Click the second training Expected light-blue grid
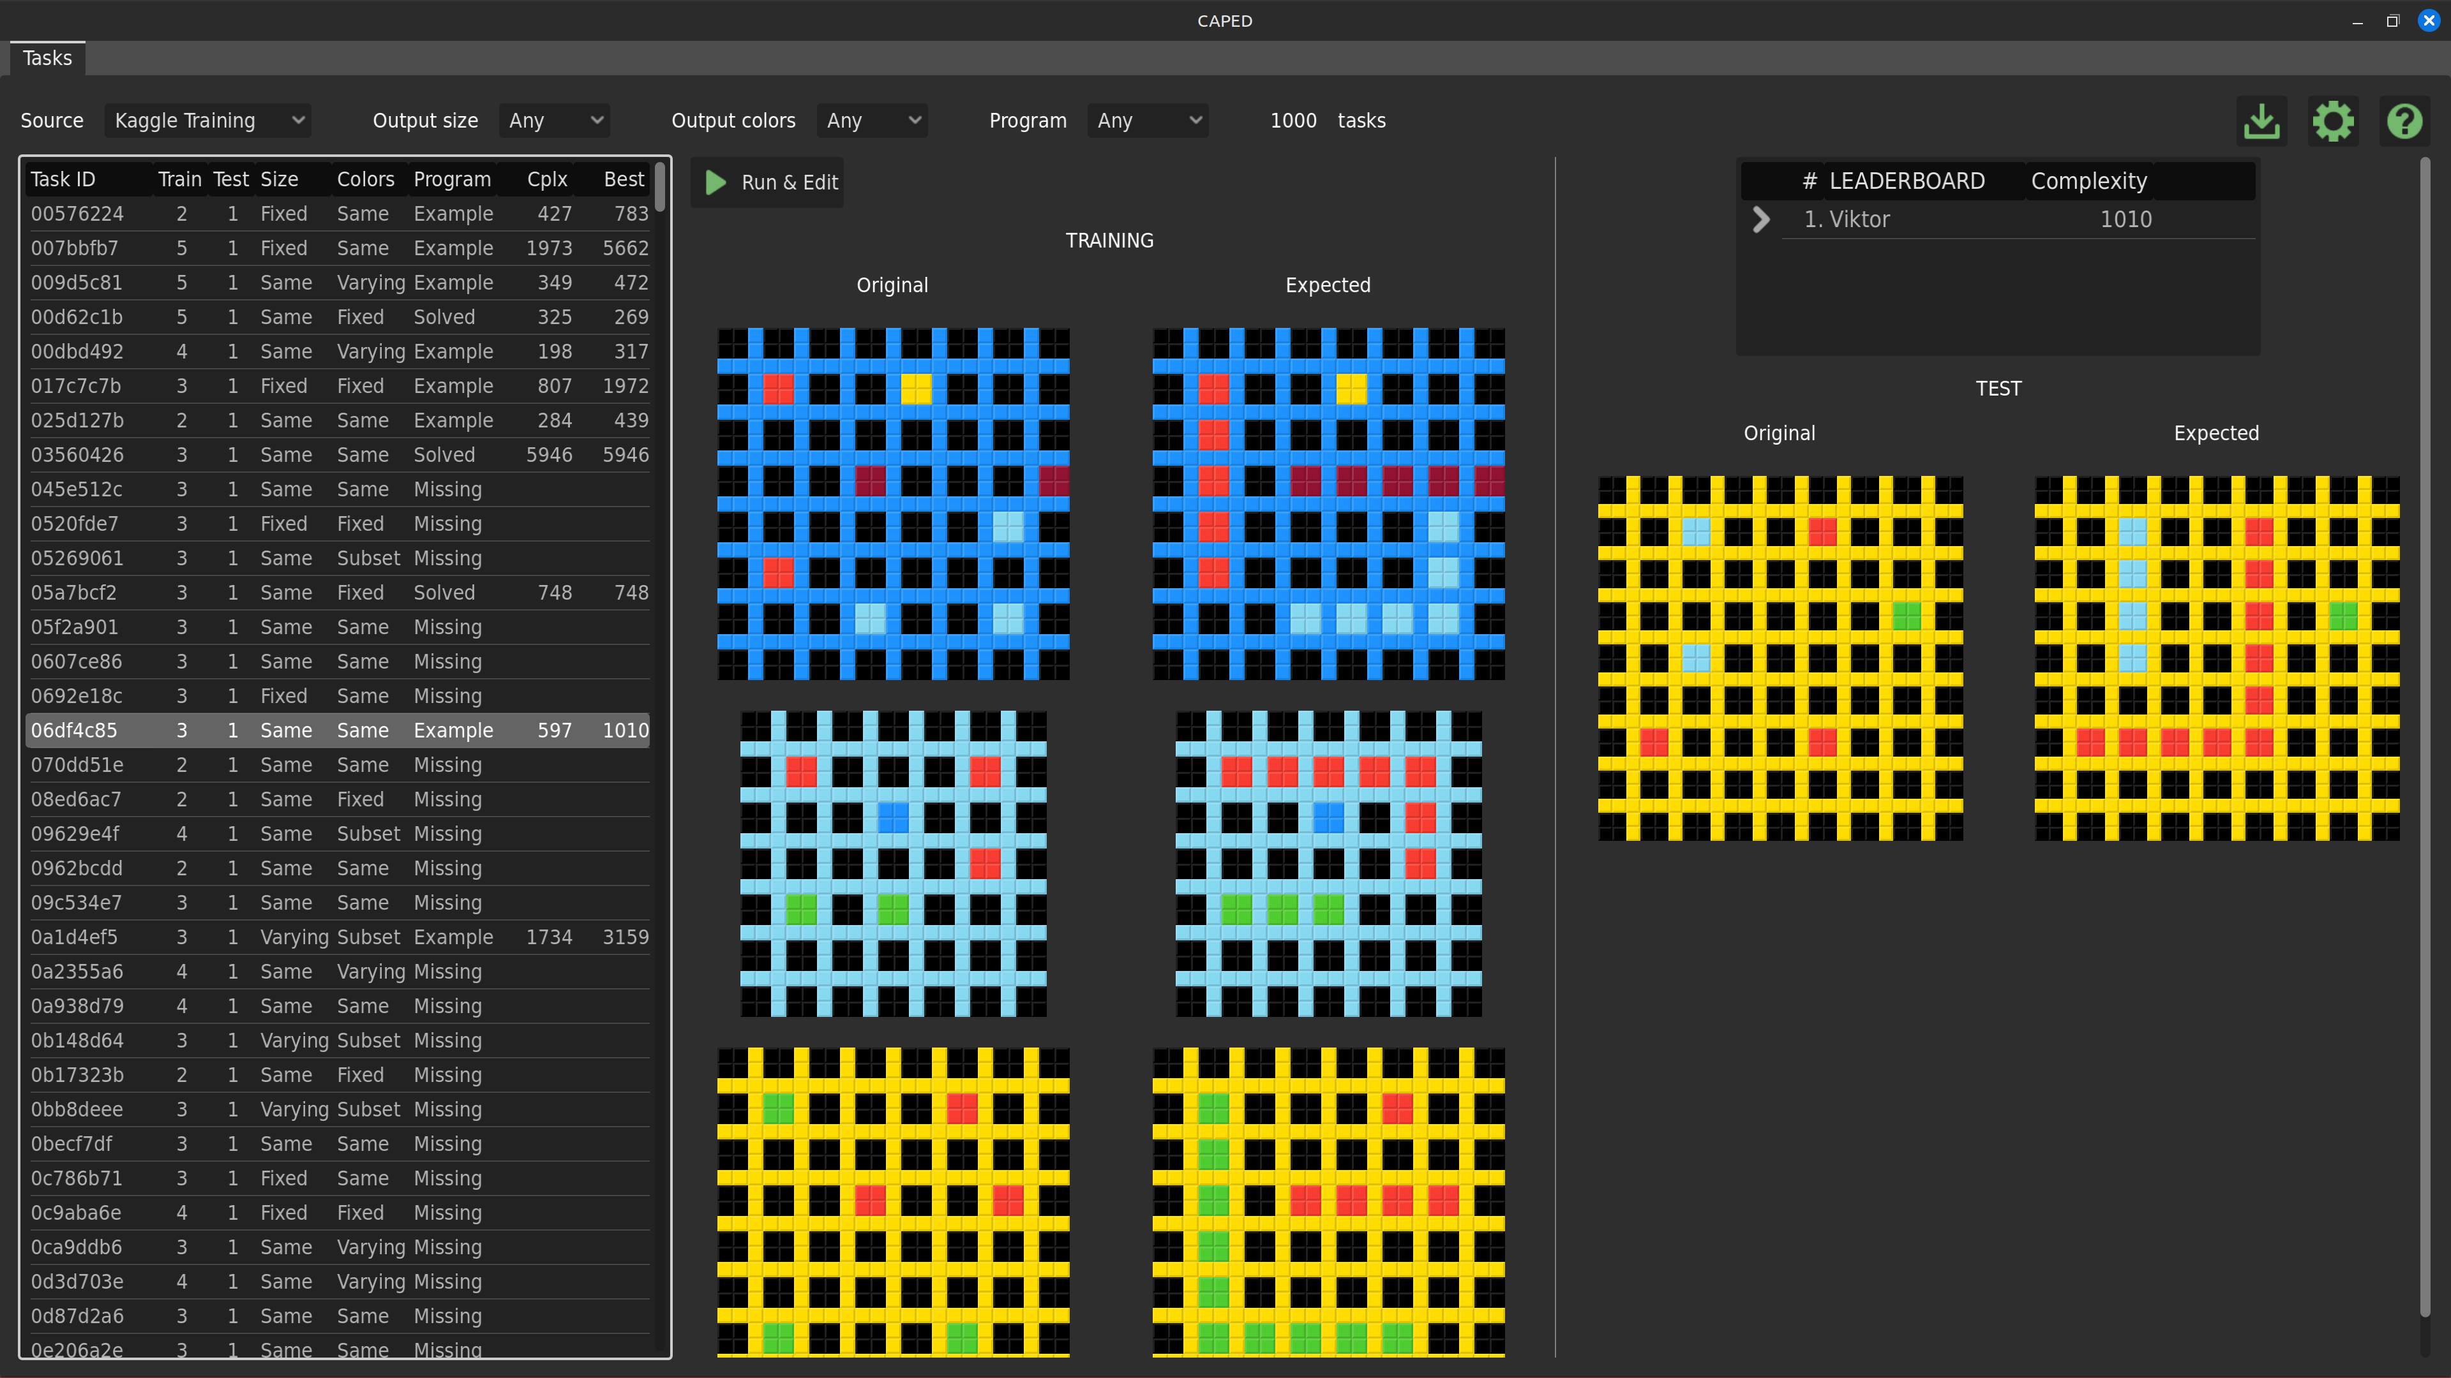The height and width of the screenshot is (1378, 2451). click(1328, 864)
